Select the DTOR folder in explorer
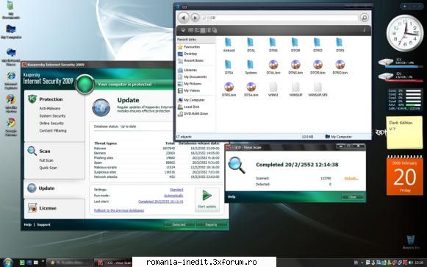Image resolution: width=427 pixels, height=267 pixels. coord(295,45)
